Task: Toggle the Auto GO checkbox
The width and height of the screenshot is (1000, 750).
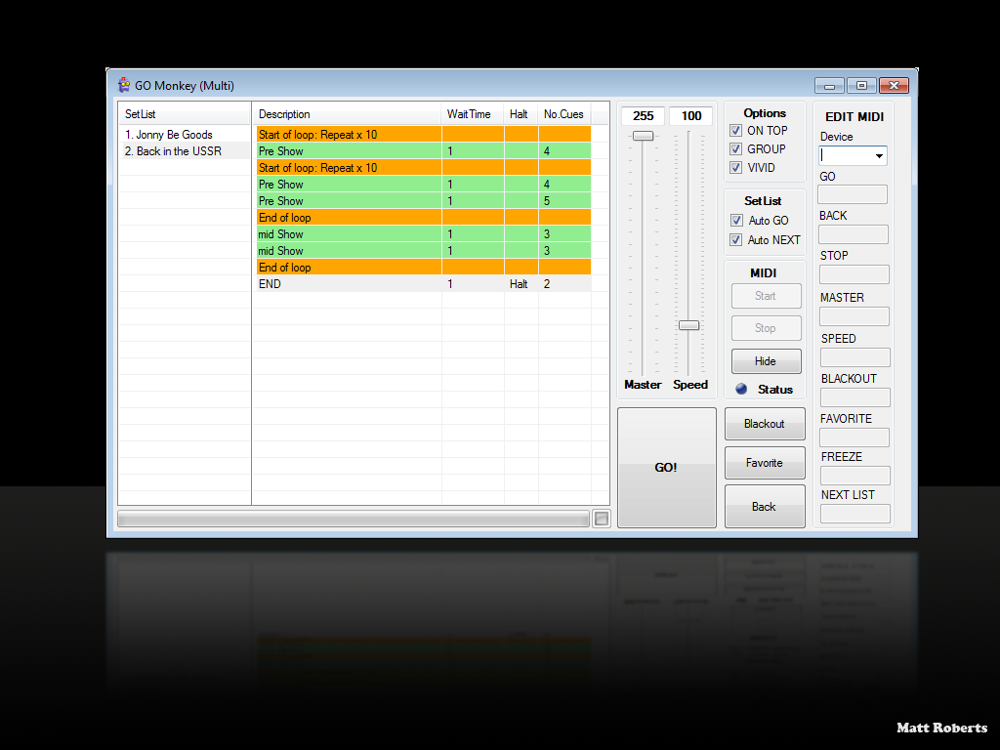Action: point(736,221)
